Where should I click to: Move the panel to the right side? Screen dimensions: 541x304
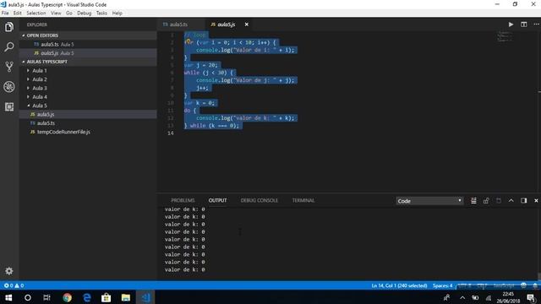click(524, 201)
